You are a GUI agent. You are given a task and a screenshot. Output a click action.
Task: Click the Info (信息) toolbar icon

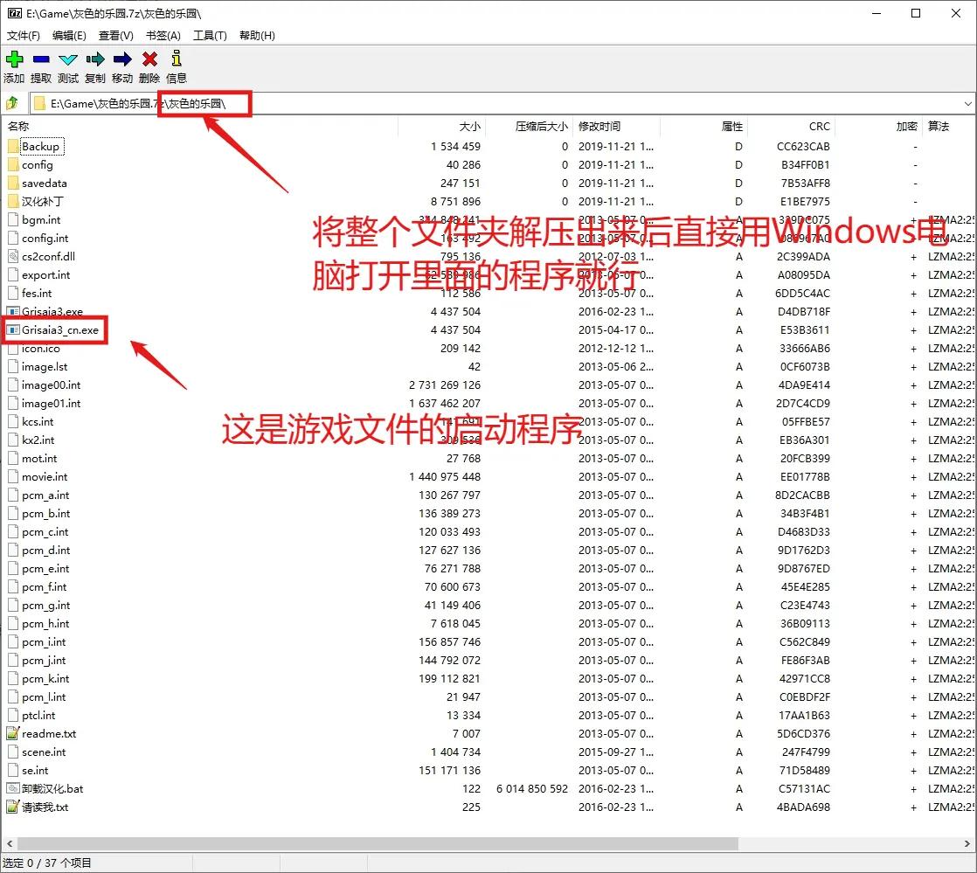click(x=177, y=60)
